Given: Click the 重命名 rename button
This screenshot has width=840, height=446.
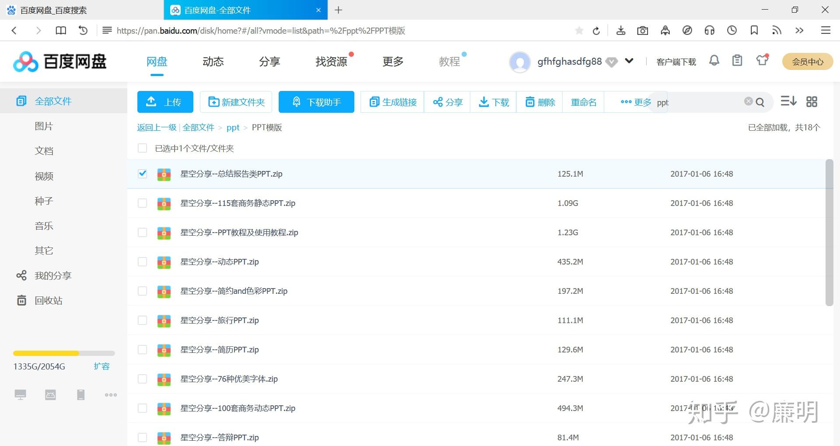Looking at the screenshot, I should point(583,102).
